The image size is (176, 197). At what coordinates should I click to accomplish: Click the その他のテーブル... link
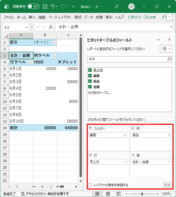click(100, 93)
